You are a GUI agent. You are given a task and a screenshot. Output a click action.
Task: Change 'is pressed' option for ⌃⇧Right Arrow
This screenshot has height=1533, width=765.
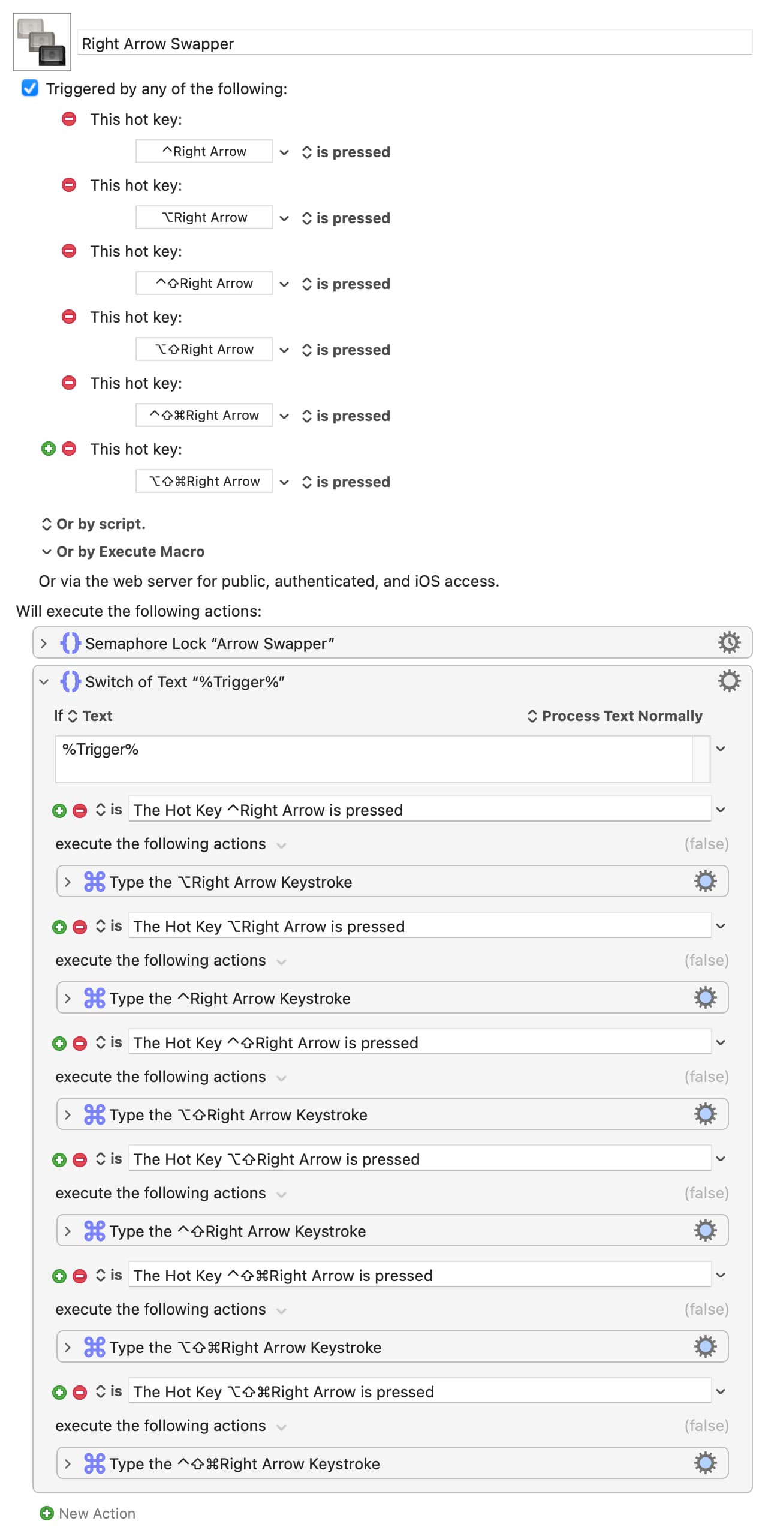coord(346,284)
